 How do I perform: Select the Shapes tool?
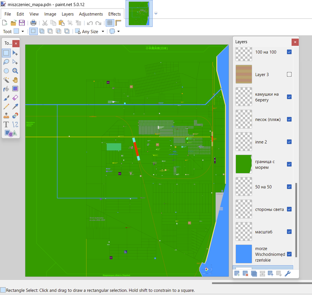point(11,133)
